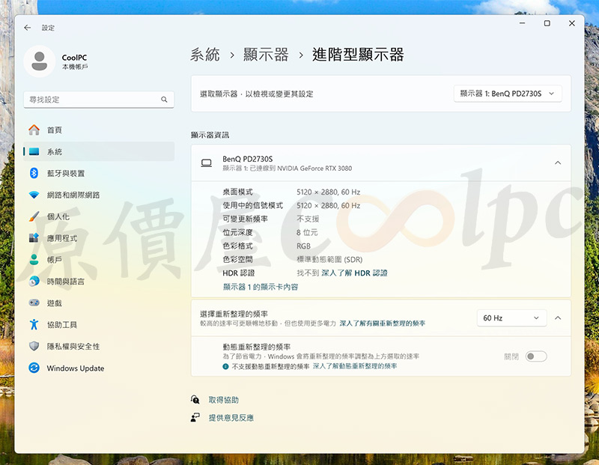Image resolution: width=599 pixels, height=465 pixels.
Task: Click the 系統 monitor icon in sidebar
Action: pos(34,152)
